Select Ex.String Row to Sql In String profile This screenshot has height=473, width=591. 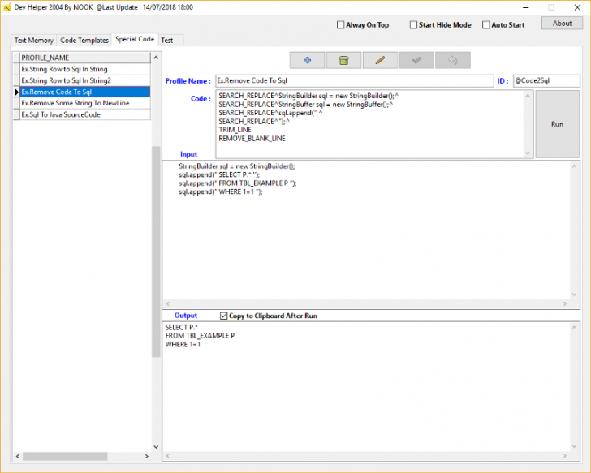[x=85, y=69]
